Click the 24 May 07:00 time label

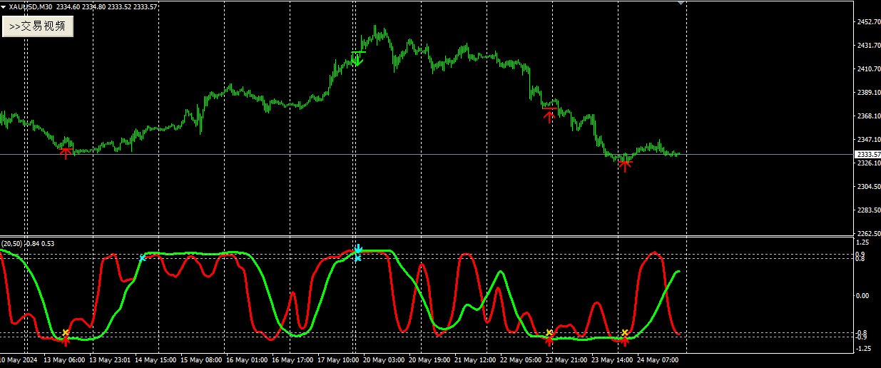click(x=658, y=360)
